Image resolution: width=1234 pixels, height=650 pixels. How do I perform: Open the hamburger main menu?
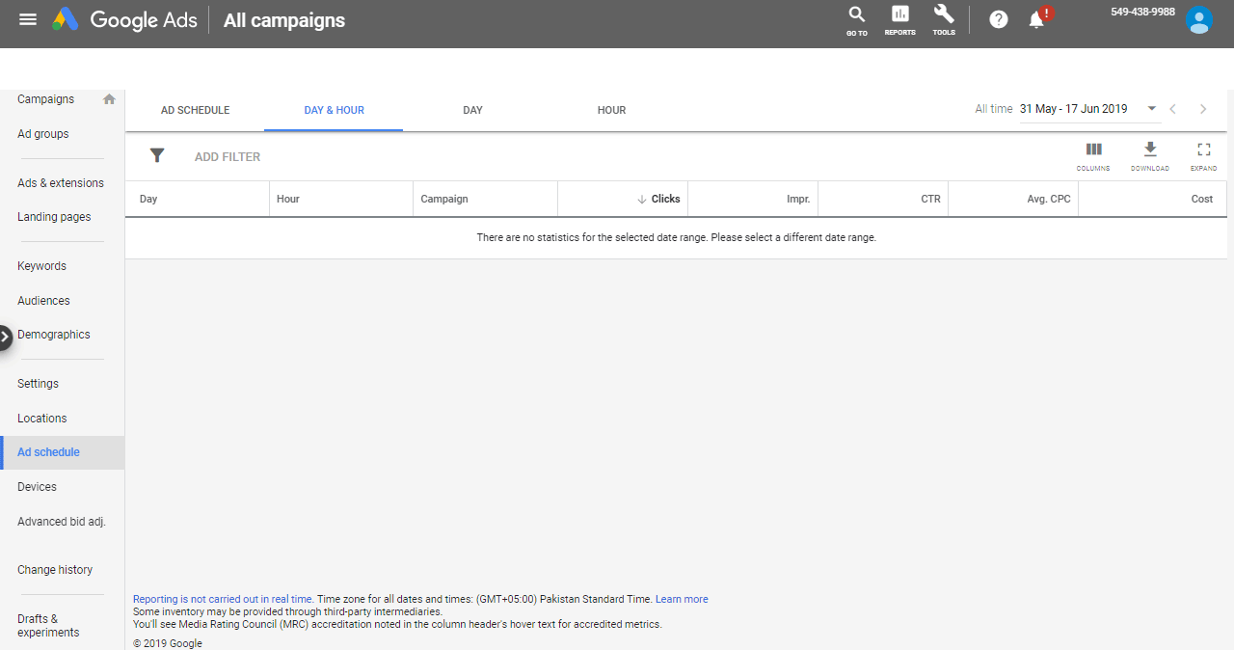pos(28,19)
